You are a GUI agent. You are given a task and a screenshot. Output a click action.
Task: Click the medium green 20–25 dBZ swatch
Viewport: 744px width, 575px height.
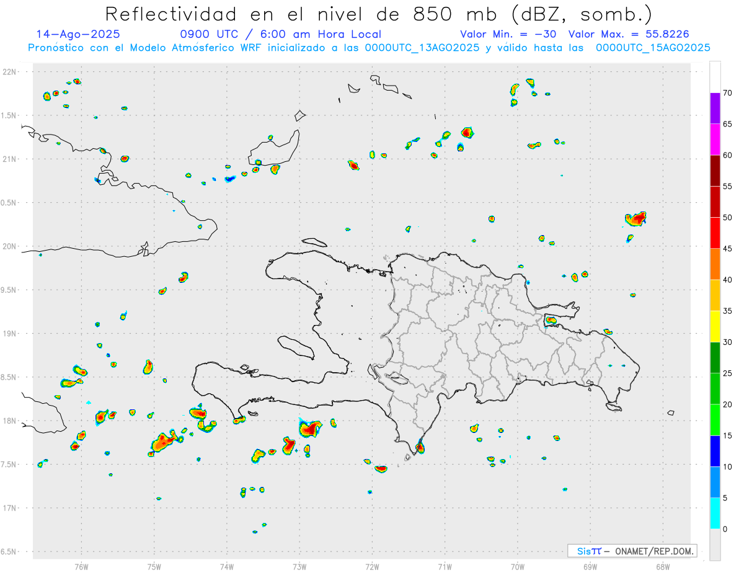tap(715, 389)
